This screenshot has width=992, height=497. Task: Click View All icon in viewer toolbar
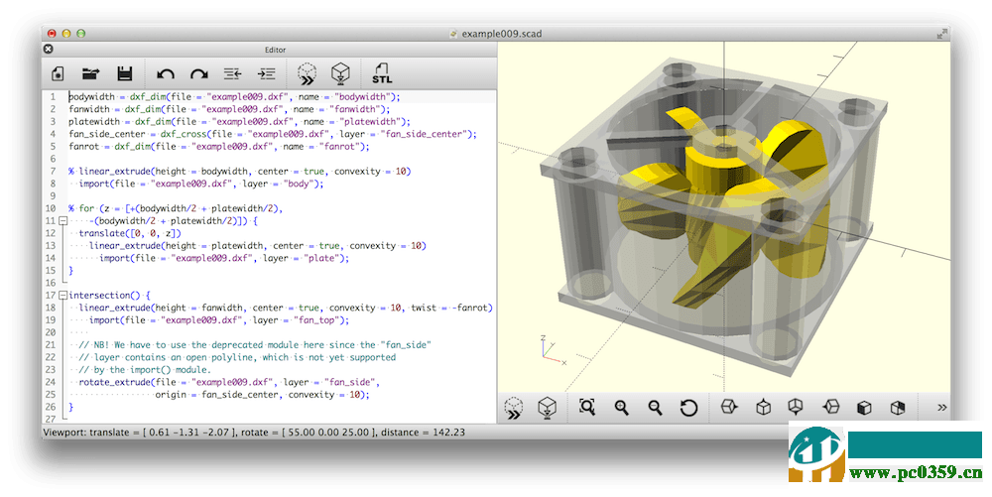coord(587,407)
